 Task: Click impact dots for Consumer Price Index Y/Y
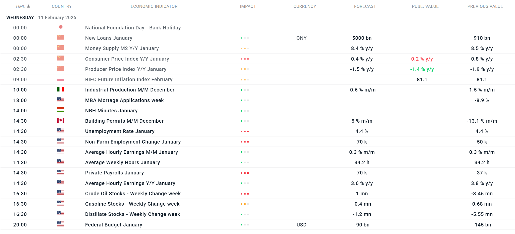pos(245,59)
